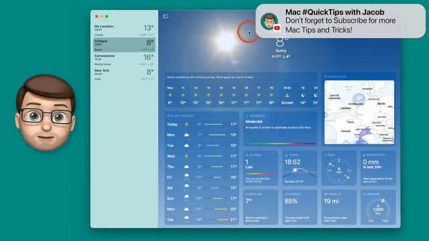Viewport: 429px width, 241px height.
Task: Open Carcassonne weather from the sidebar
Action: pos(124,60)
